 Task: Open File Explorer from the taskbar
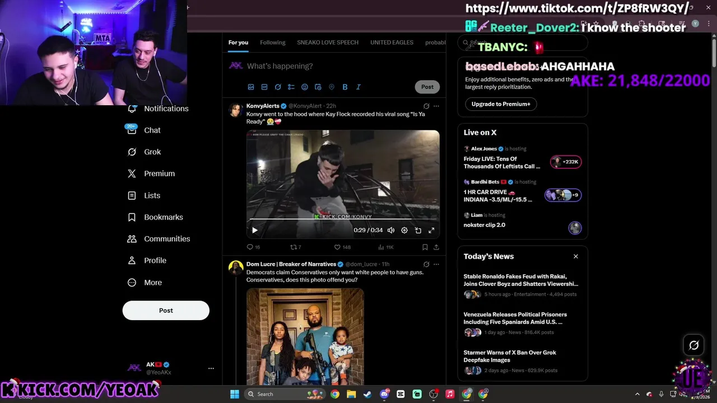pos(351,394)
